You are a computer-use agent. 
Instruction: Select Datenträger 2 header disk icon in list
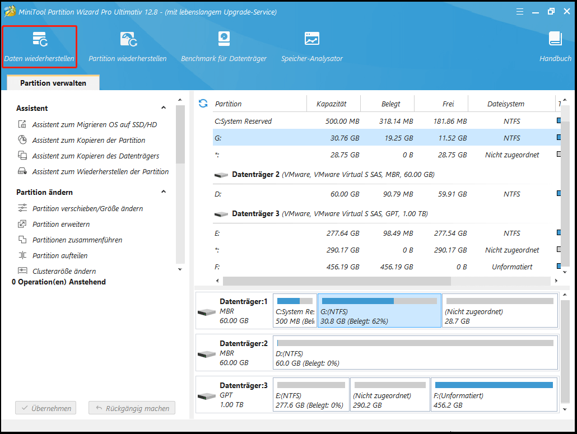221,175
